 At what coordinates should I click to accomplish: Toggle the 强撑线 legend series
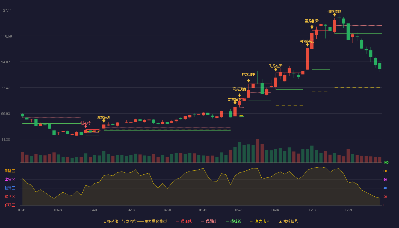click(233, 221)
